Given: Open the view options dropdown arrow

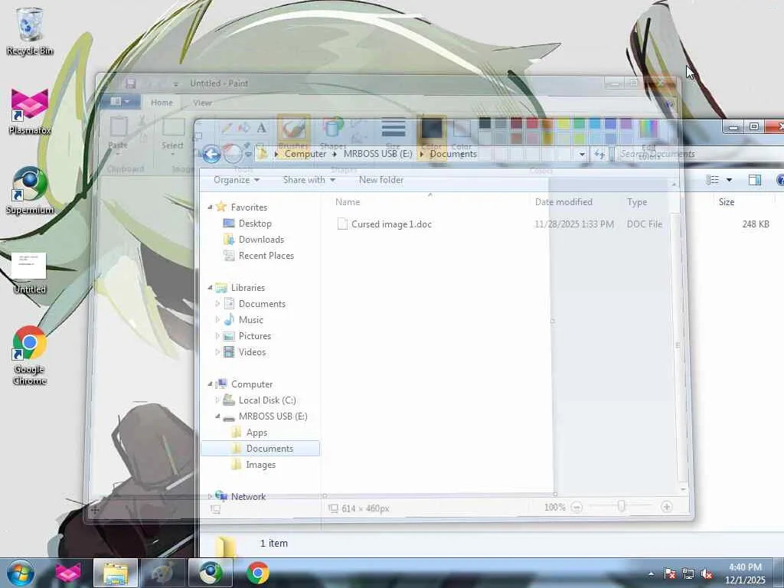Looking at the screenshot, I should click(729, 179).
